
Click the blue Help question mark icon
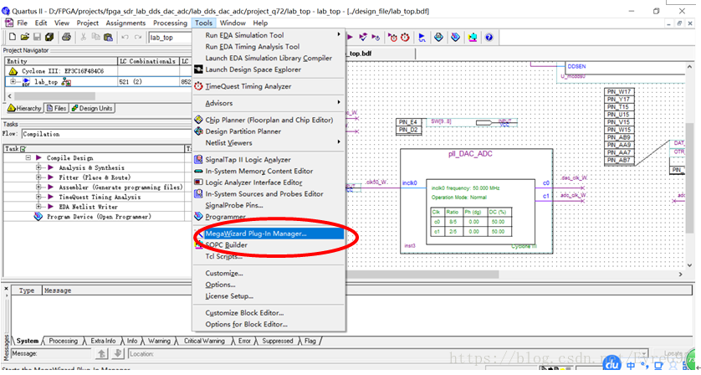pyautogui.click(x=489, y=37)
